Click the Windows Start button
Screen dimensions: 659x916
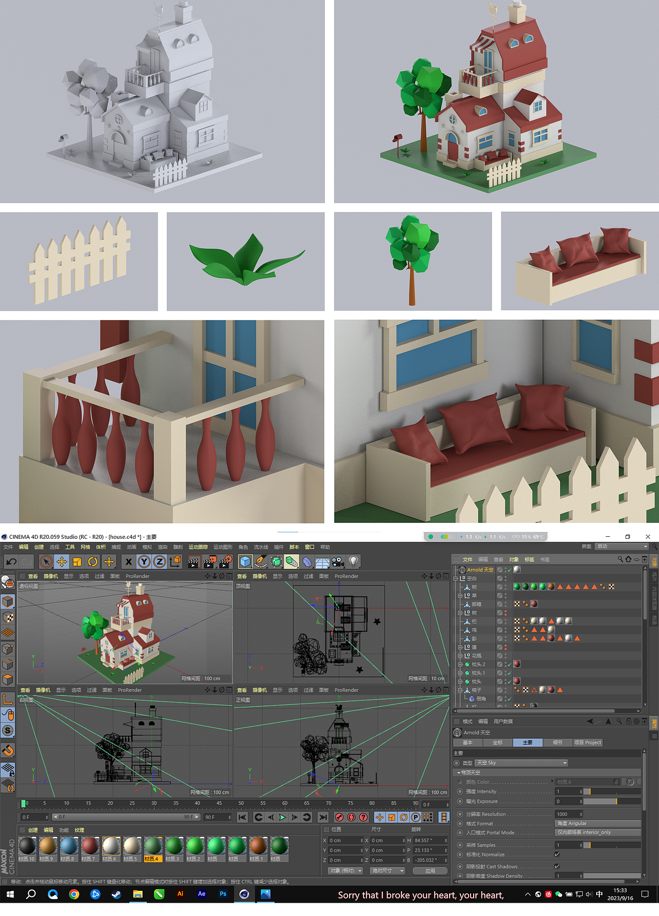(x=10, y=894)
